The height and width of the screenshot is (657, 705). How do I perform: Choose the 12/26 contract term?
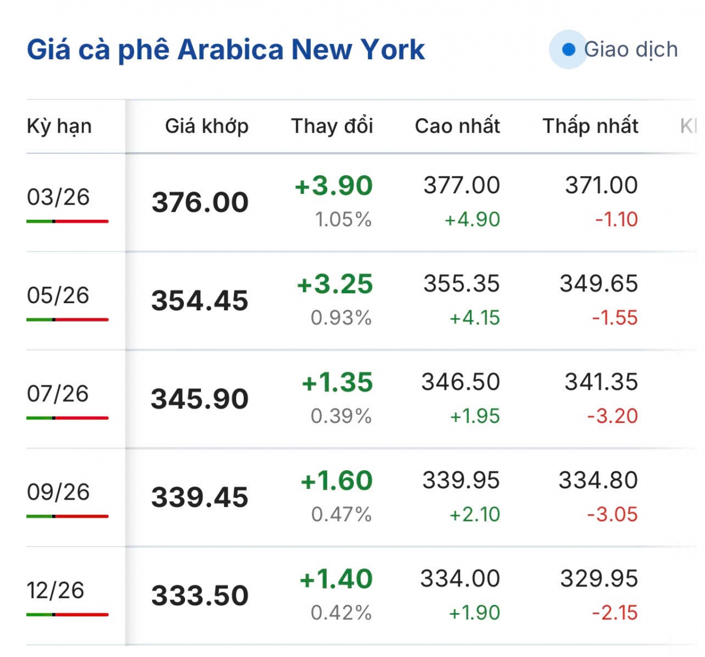point(55,591)
